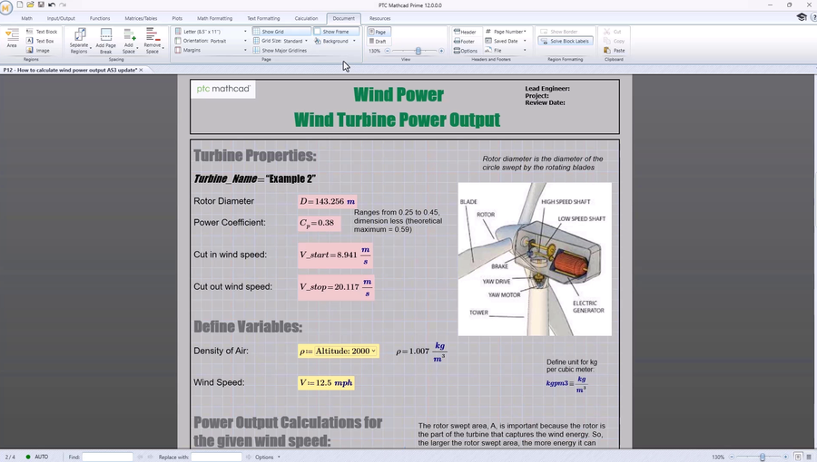Image resolution: width=817 pixels, height=462 pixels.
Task: Add a Page Break
Action: [106, 41]
